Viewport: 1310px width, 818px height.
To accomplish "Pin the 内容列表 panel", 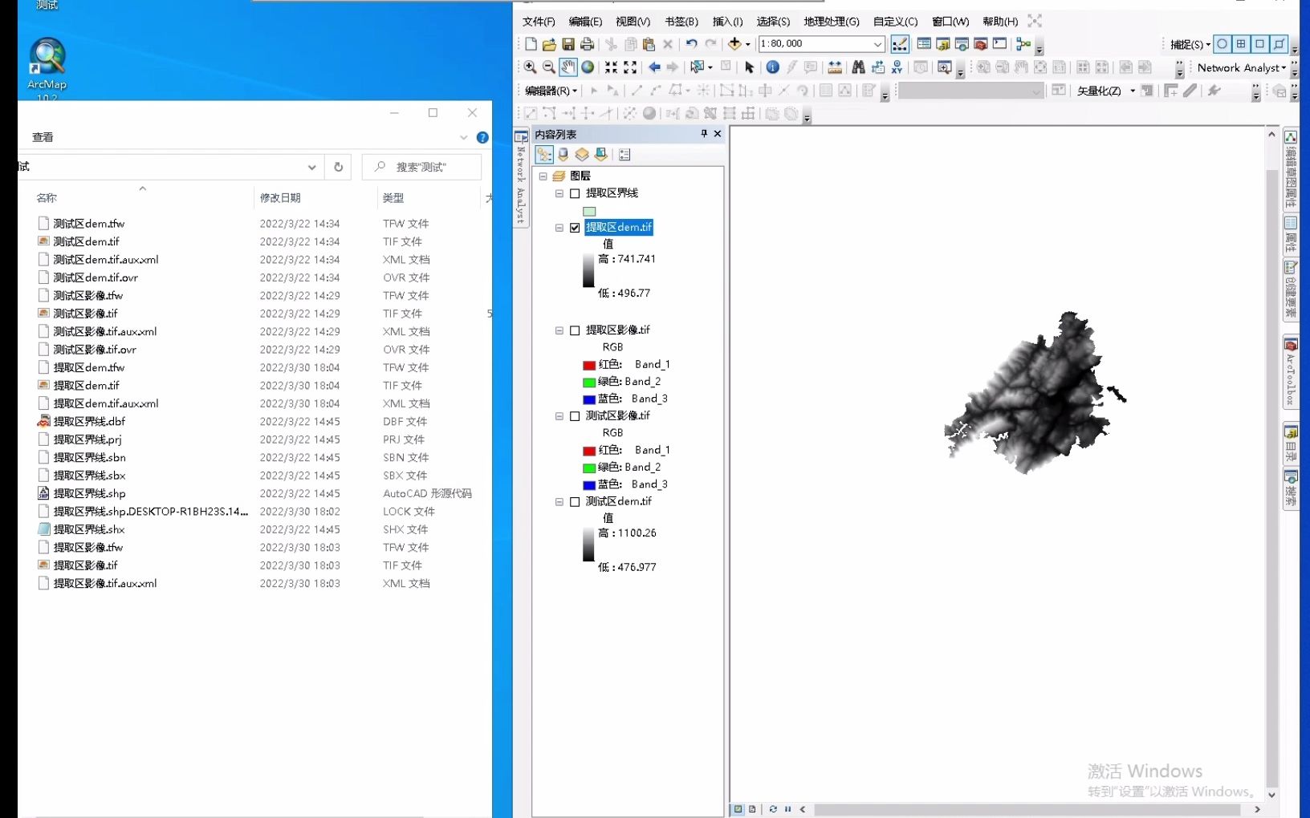I will [704, 134].
